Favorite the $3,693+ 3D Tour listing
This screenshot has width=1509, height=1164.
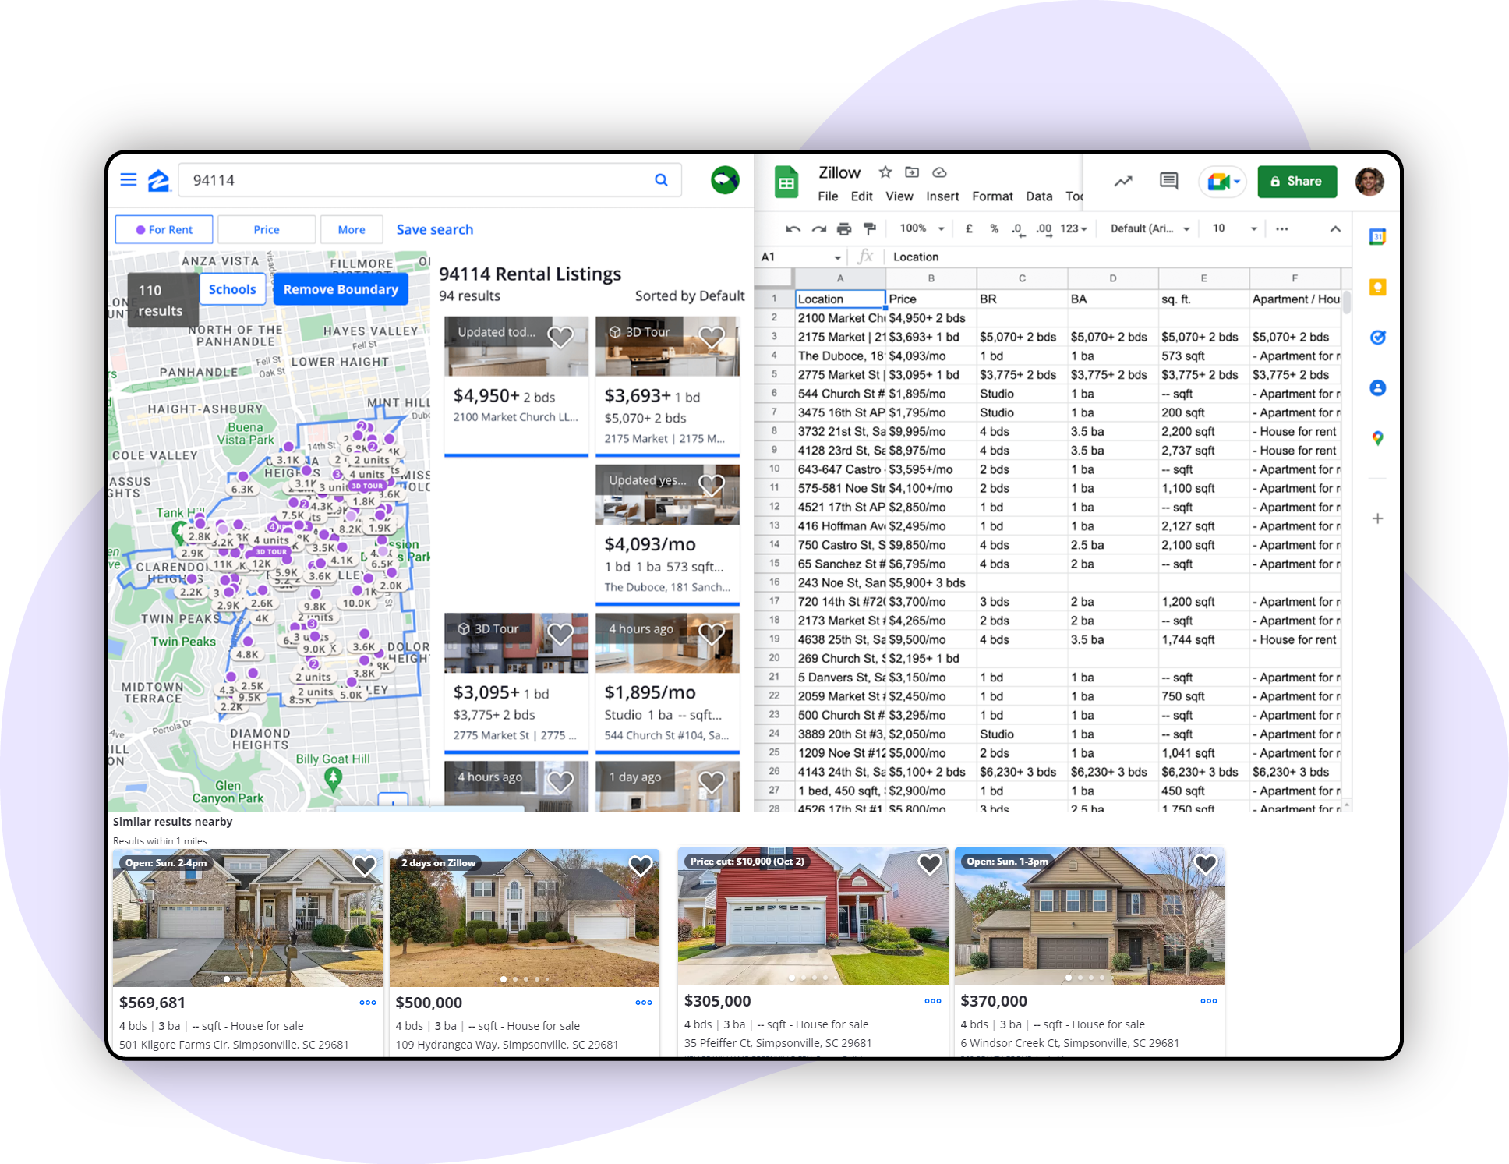712,337
